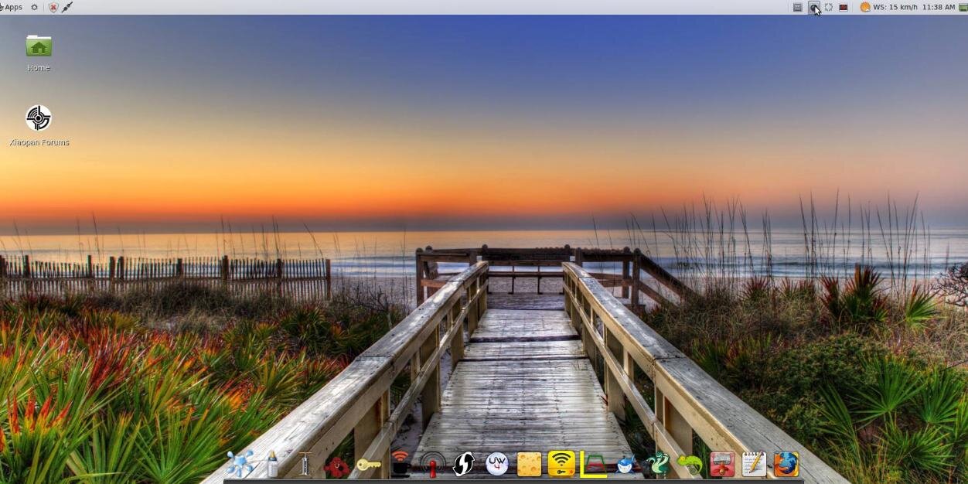968x484 pixels.
Task: Launch the yellow WiFi key dock icon
Action: (561, 464)
